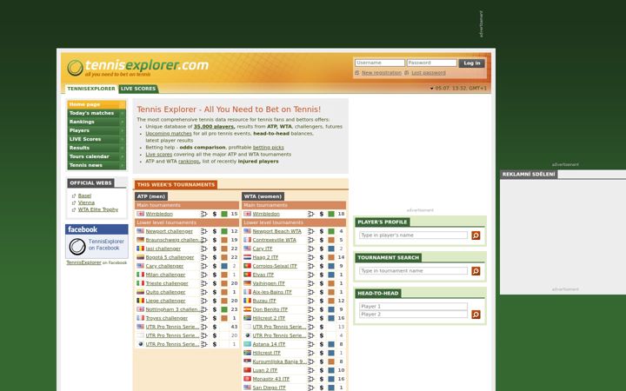The width and height of the screenshot is (626, 391).
Task: Click the tournament name search field
Action: pos(413,271)
